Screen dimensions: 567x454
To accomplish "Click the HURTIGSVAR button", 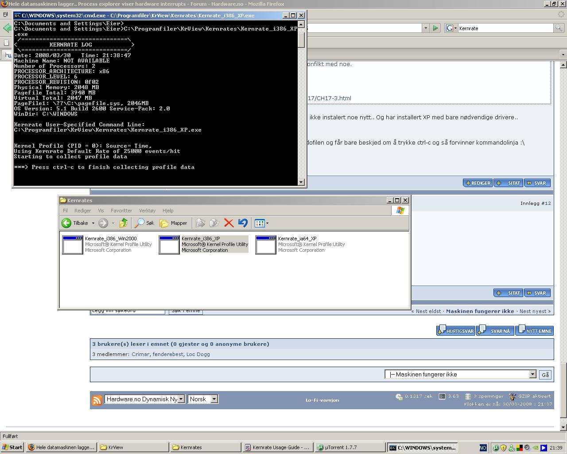I will pyautogui.click(x=455, y=331).
